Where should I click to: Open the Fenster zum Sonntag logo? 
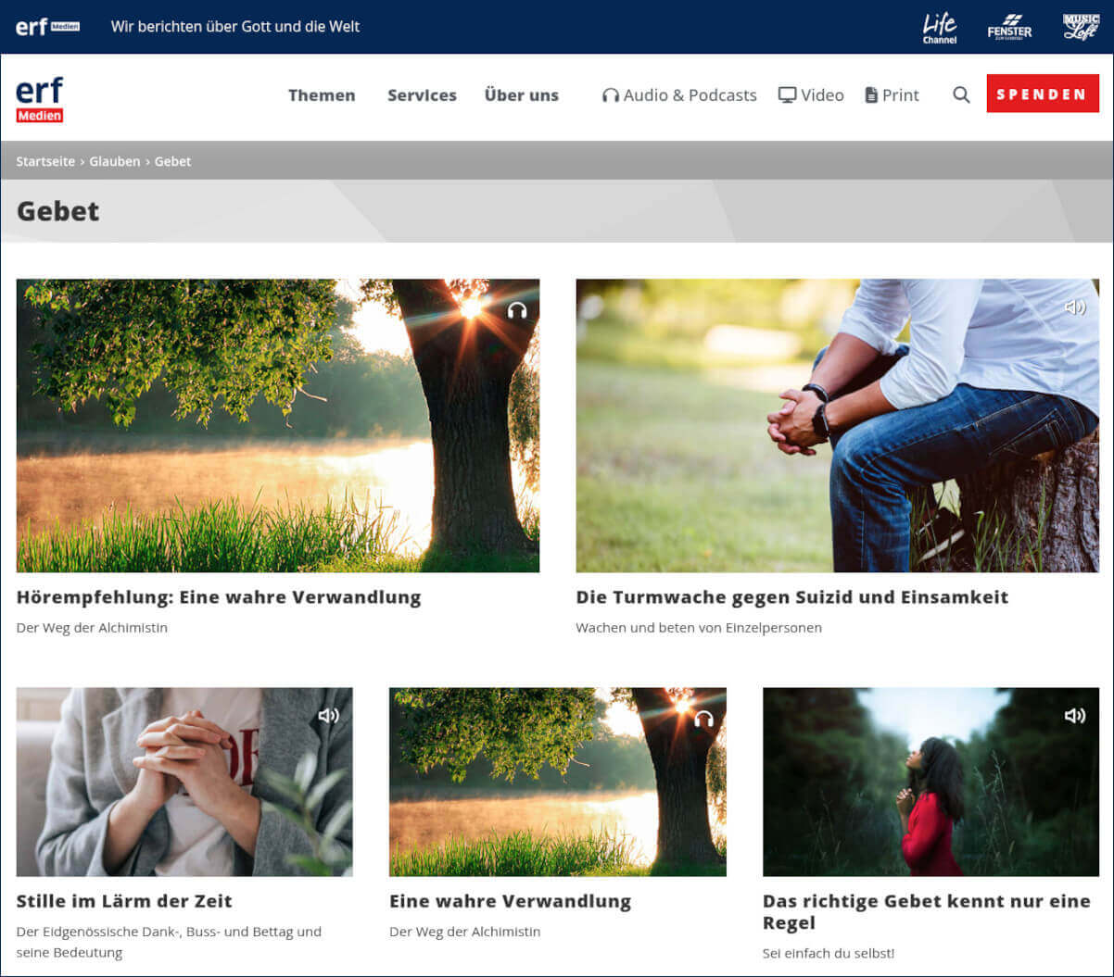(1009, 27)
